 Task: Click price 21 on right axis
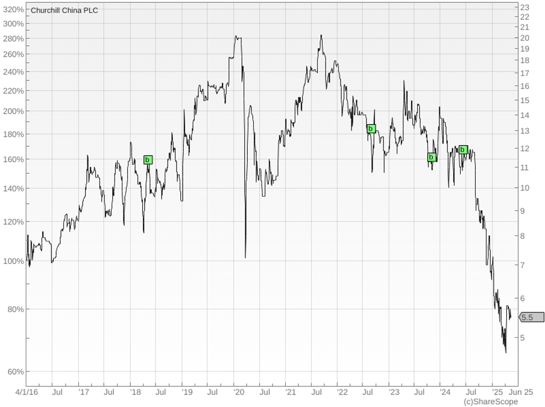[x=525, y=27]
